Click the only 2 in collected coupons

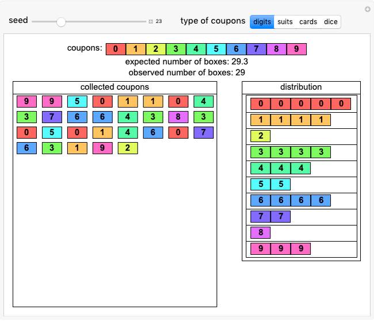pyautogui.click(x=128, y=148)
